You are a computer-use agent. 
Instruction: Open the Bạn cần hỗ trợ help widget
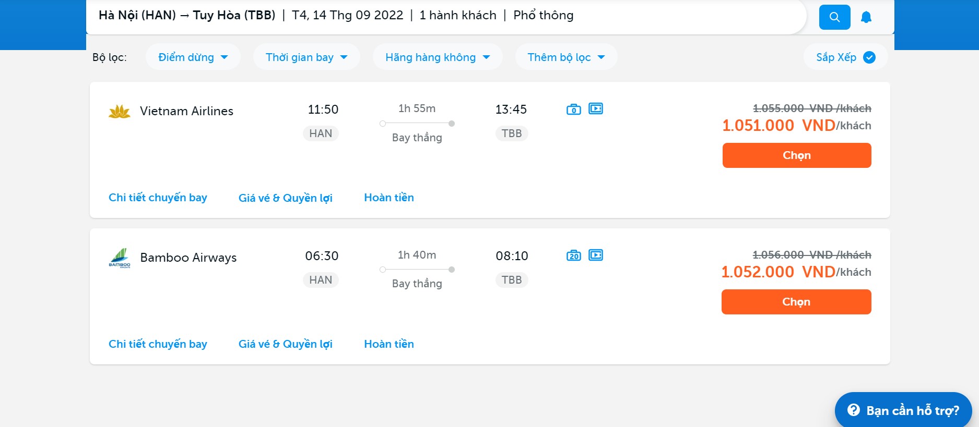(903, 410)
